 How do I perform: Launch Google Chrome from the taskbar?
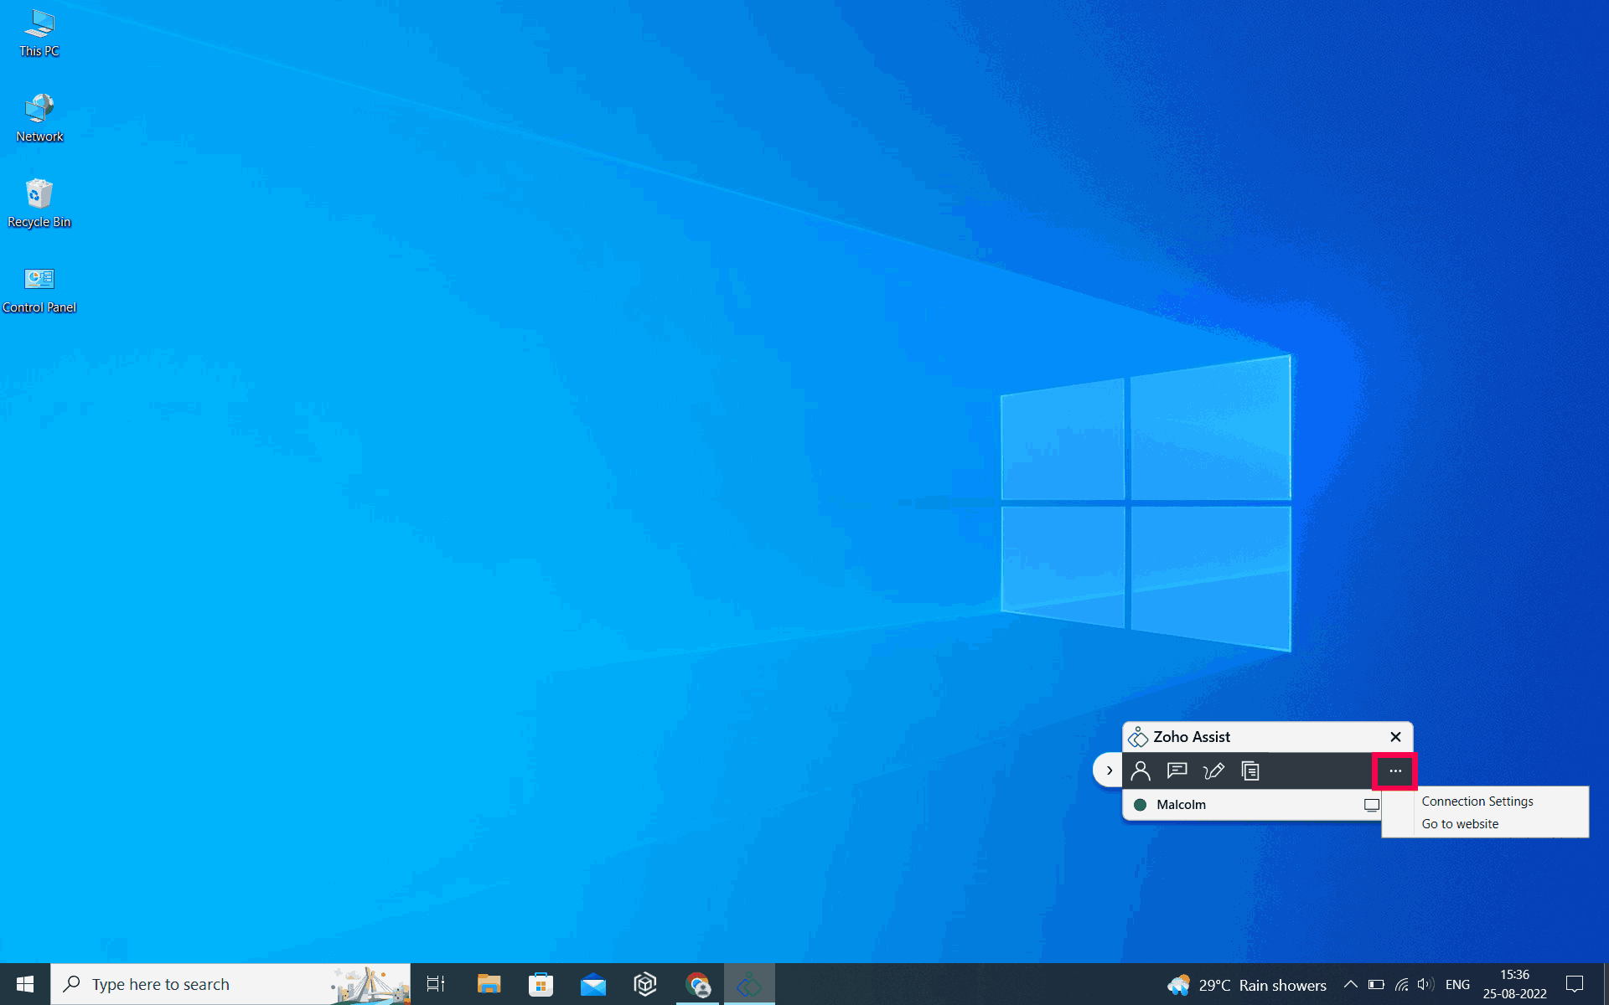(x=698, y=984)
